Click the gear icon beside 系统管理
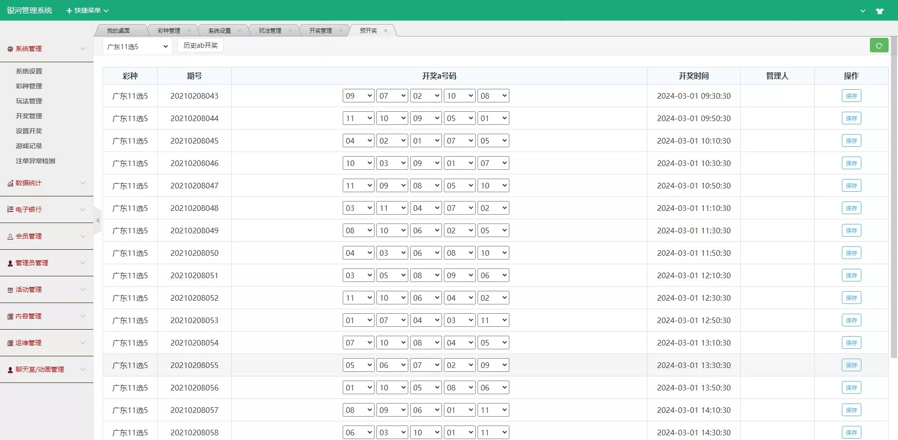This screenshot has height=440, width=898. click(x=10, y=49)
